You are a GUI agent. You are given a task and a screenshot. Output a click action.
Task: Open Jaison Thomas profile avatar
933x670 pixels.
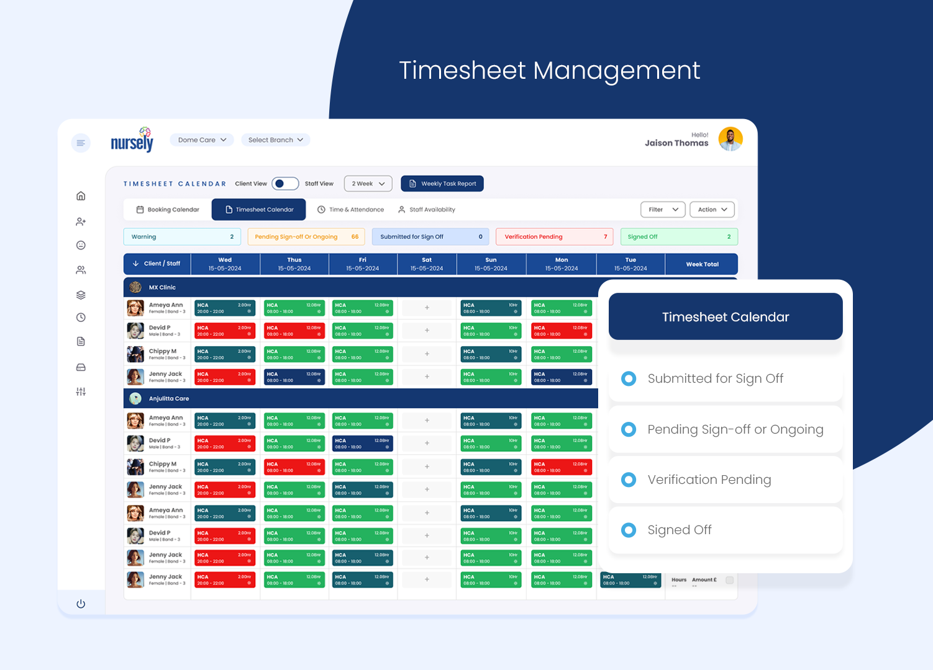tap(730, 139)
